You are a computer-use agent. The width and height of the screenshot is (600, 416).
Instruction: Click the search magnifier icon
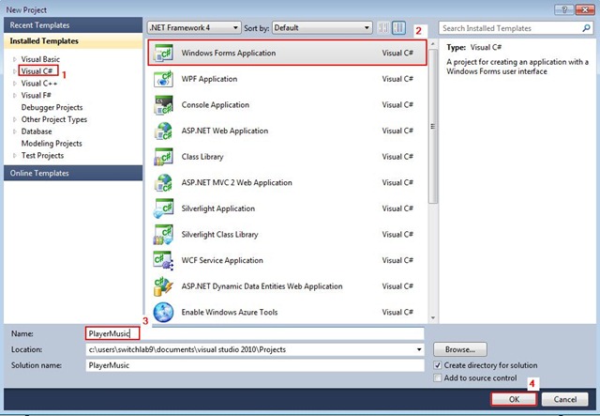[586, 28]
